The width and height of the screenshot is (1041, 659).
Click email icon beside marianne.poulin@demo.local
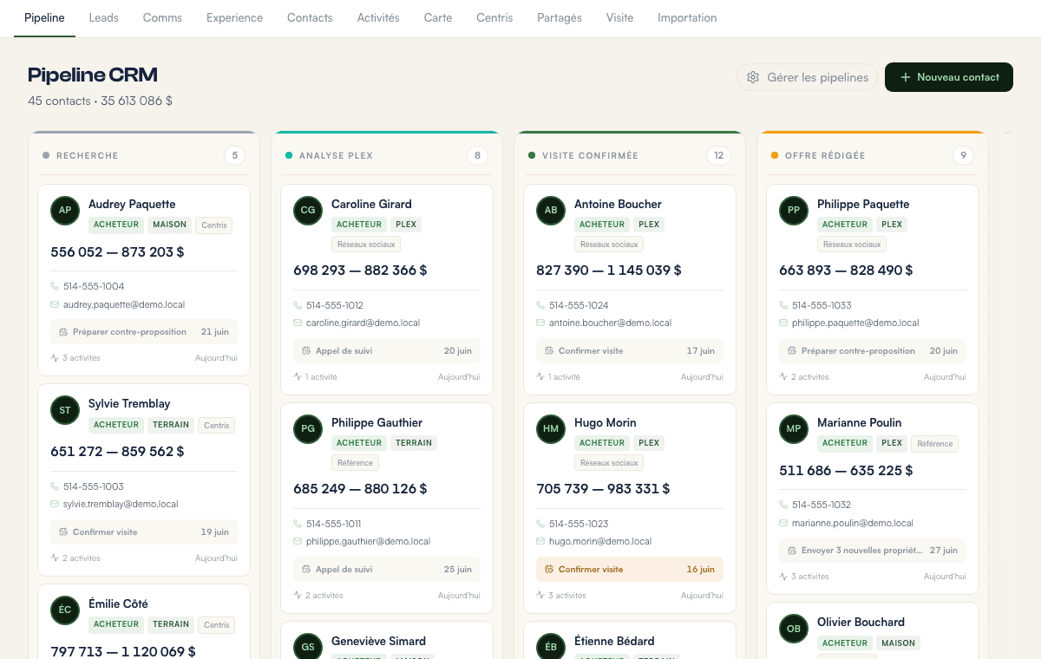pos(783,523)
